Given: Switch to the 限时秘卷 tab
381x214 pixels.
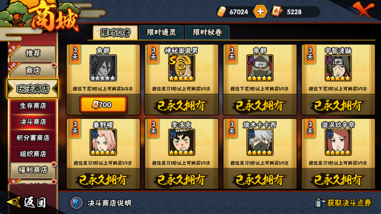Looking at the screenshot, I should pos(207,32).
